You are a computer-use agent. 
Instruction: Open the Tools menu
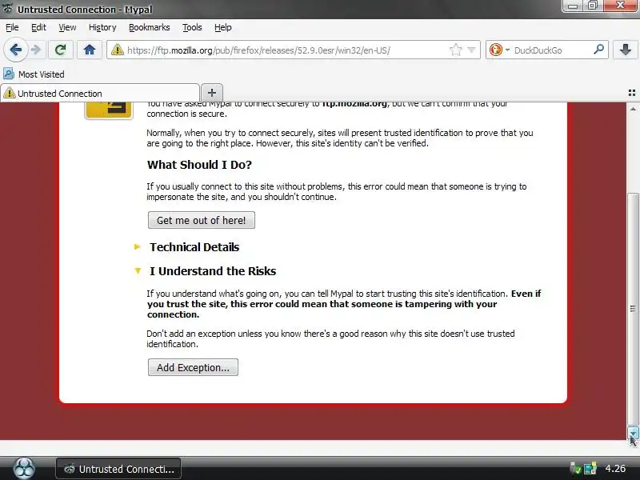pyautogui.click(x=192, y=27)
